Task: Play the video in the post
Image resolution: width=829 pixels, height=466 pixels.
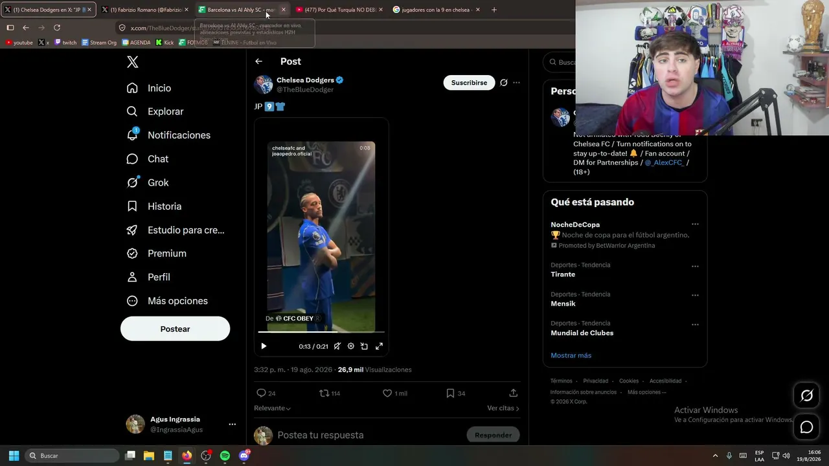Action: pyautogui.click(x=264, y=346)
